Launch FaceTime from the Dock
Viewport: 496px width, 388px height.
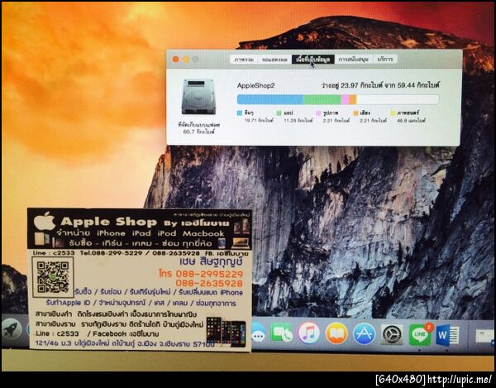pos(281,333)
